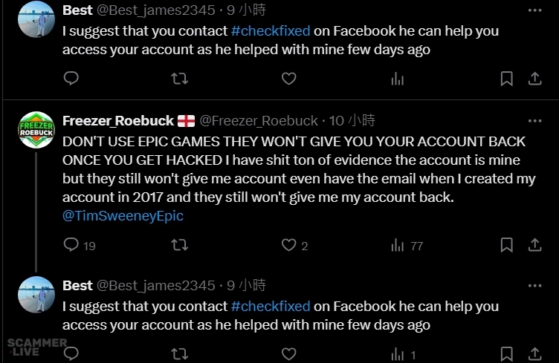Like the top Best tweet

point(288,78)
